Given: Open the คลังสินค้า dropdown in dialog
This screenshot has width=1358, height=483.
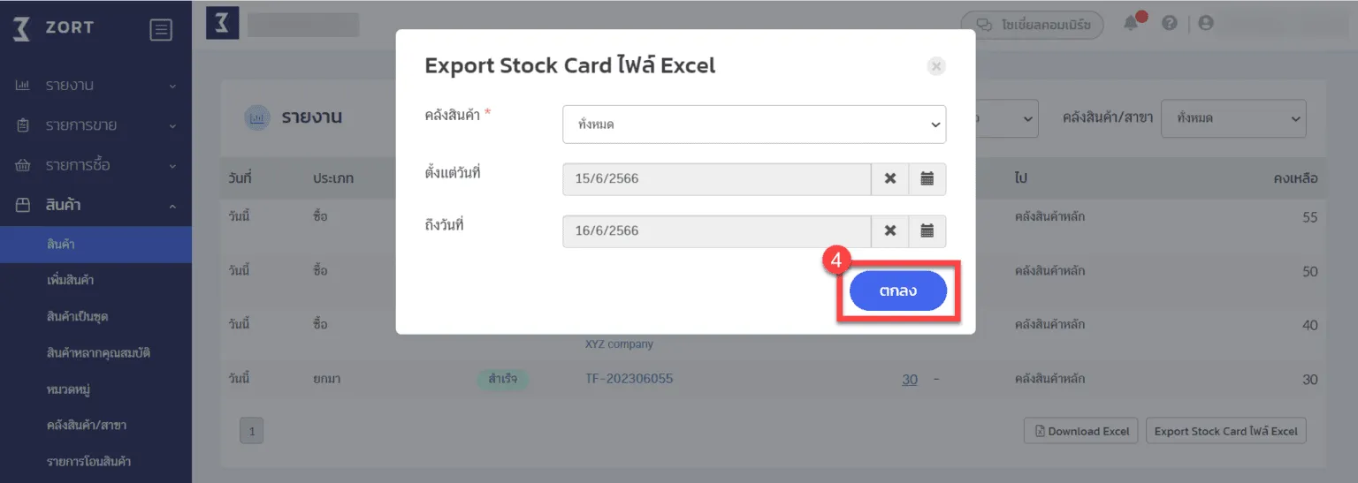Looking at the screenshot, I should (x=753, y=125).
